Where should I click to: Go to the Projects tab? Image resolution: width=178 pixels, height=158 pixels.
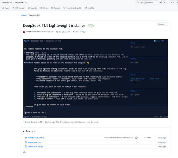(x=56, y=8)
